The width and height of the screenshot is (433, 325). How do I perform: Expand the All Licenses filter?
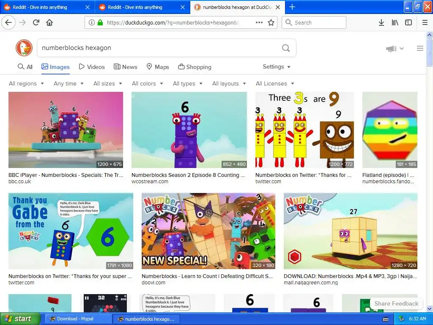275,83
